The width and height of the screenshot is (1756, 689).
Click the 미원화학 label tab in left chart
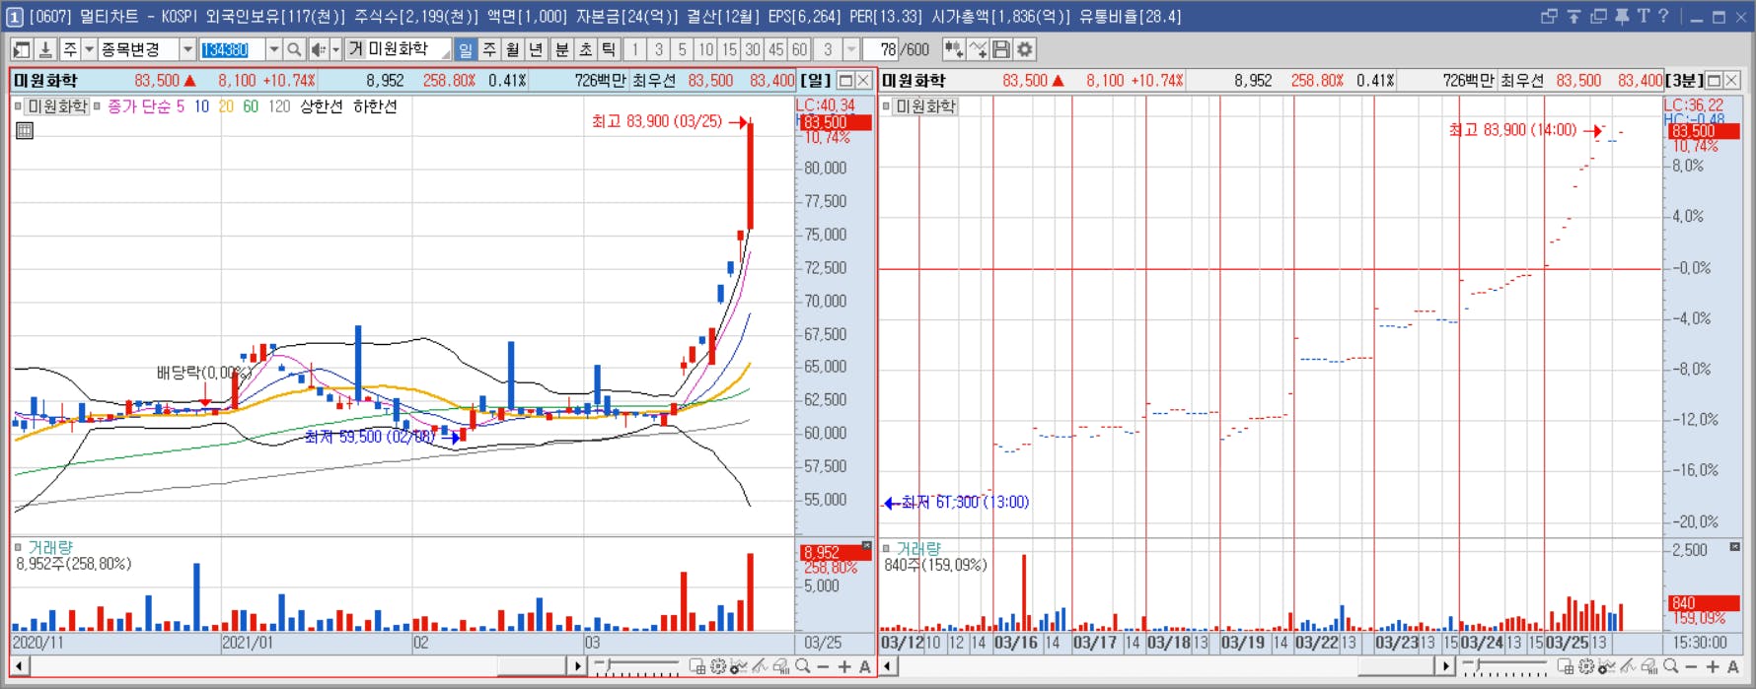(x=56, y=106)
